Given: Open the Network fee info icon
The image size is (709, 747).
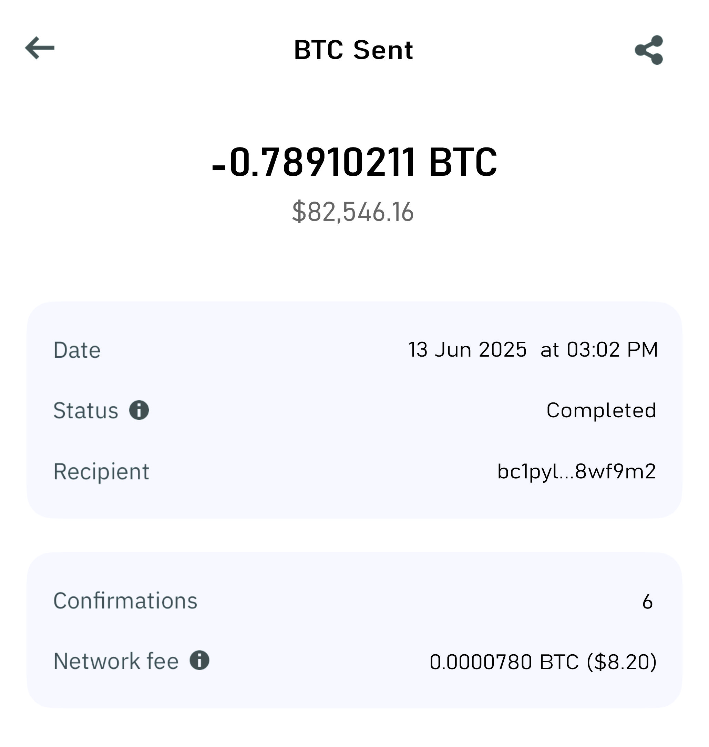Looking at the screenshot, I should pyautogui.click(x=199, y=661).
